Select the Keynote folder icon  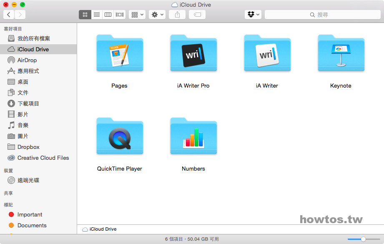tap(341, 53)
